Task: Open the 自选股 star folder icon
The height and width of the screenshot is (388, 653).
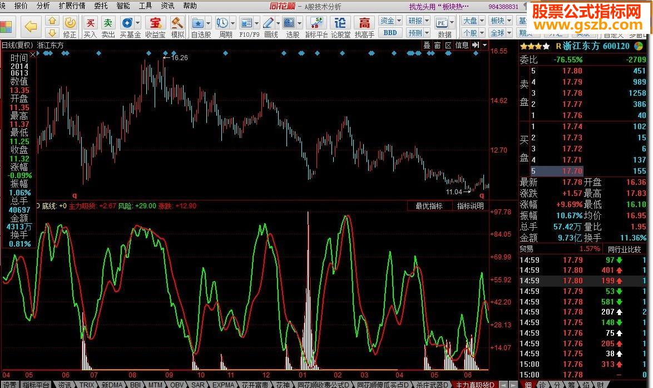Action: [x=198, y=23]
